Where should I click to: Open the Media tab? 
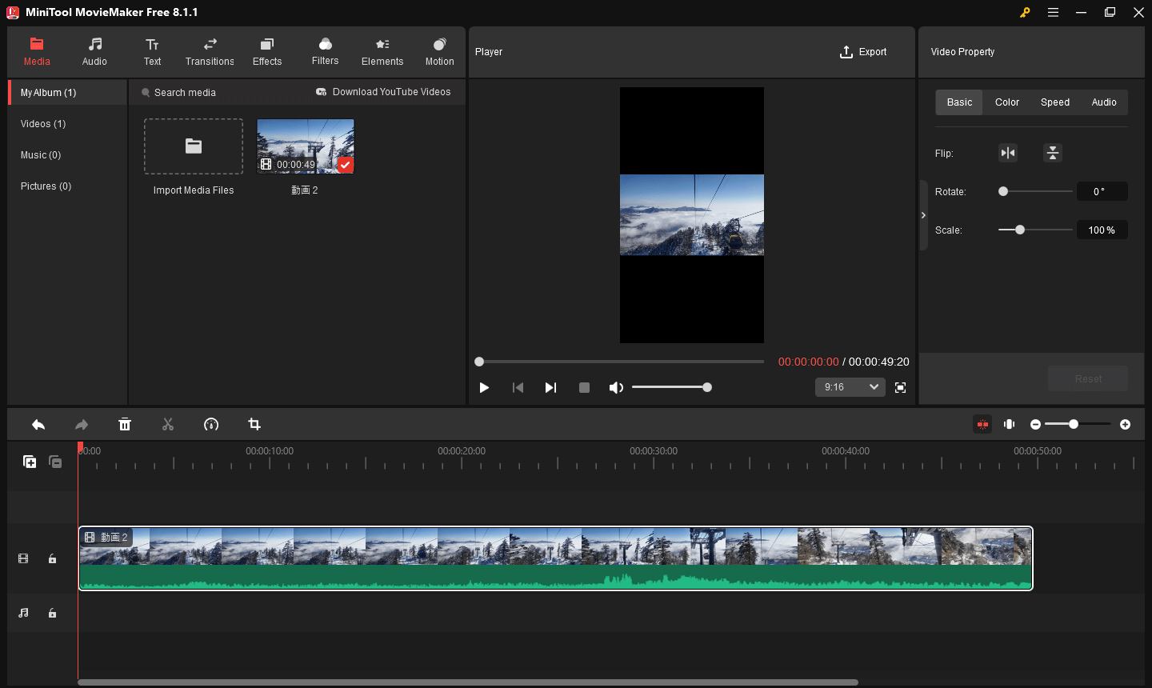(37, 52)
